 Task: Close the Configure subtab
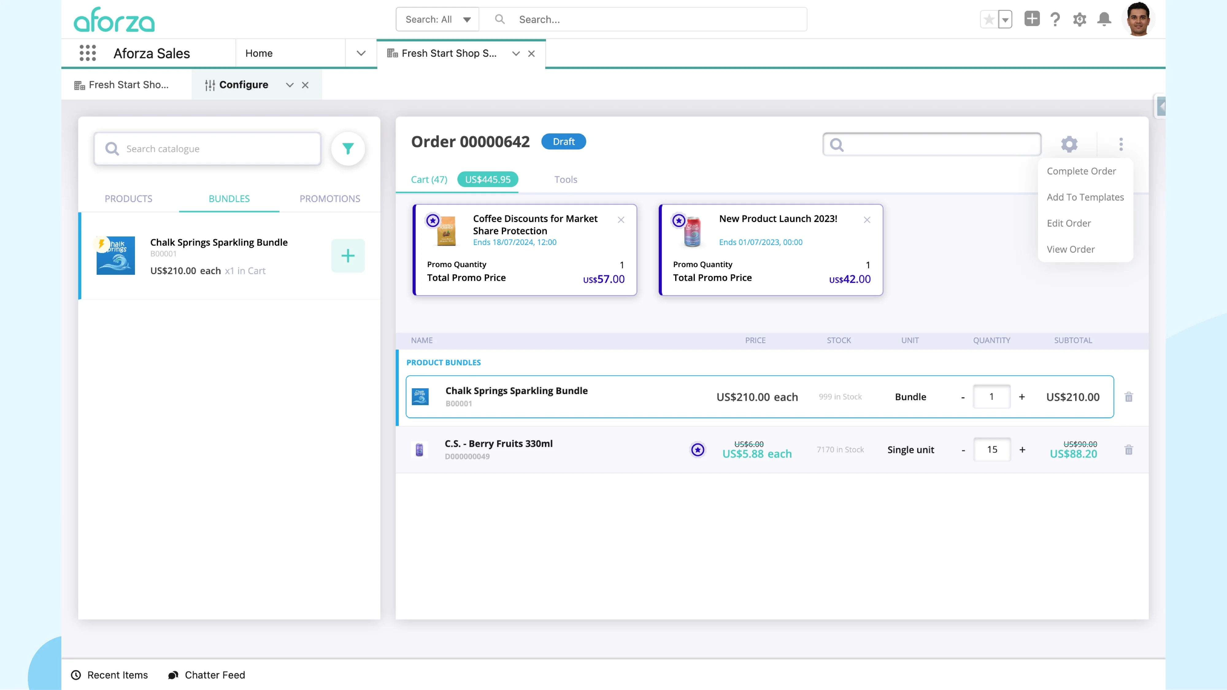(305, 85)
